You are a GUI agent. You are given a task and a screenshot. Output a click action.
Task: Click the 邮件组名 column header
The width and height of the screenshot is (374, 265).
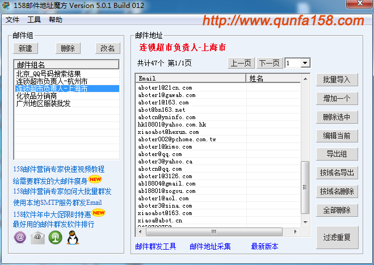(67, 65)
